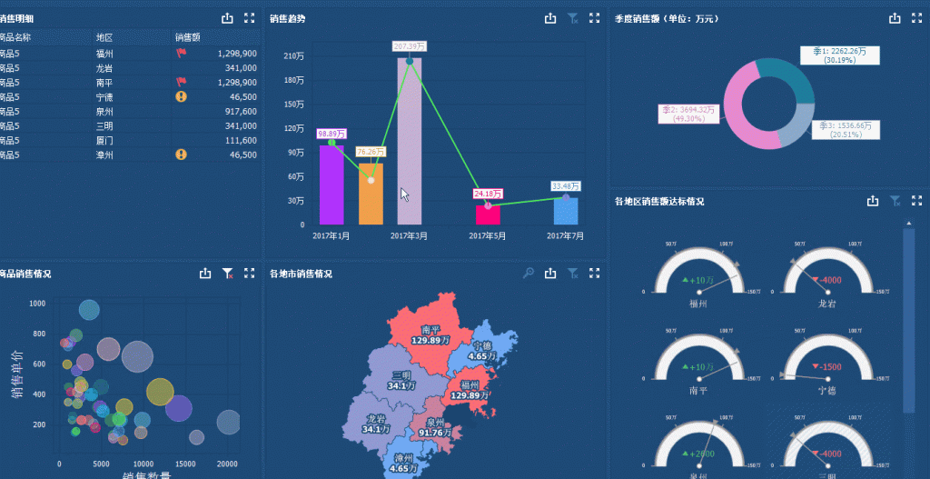This screenshot has height=479, width=930.
Task: Export the 商品销售情况 bubble chart
Action: tap(205, 273)
